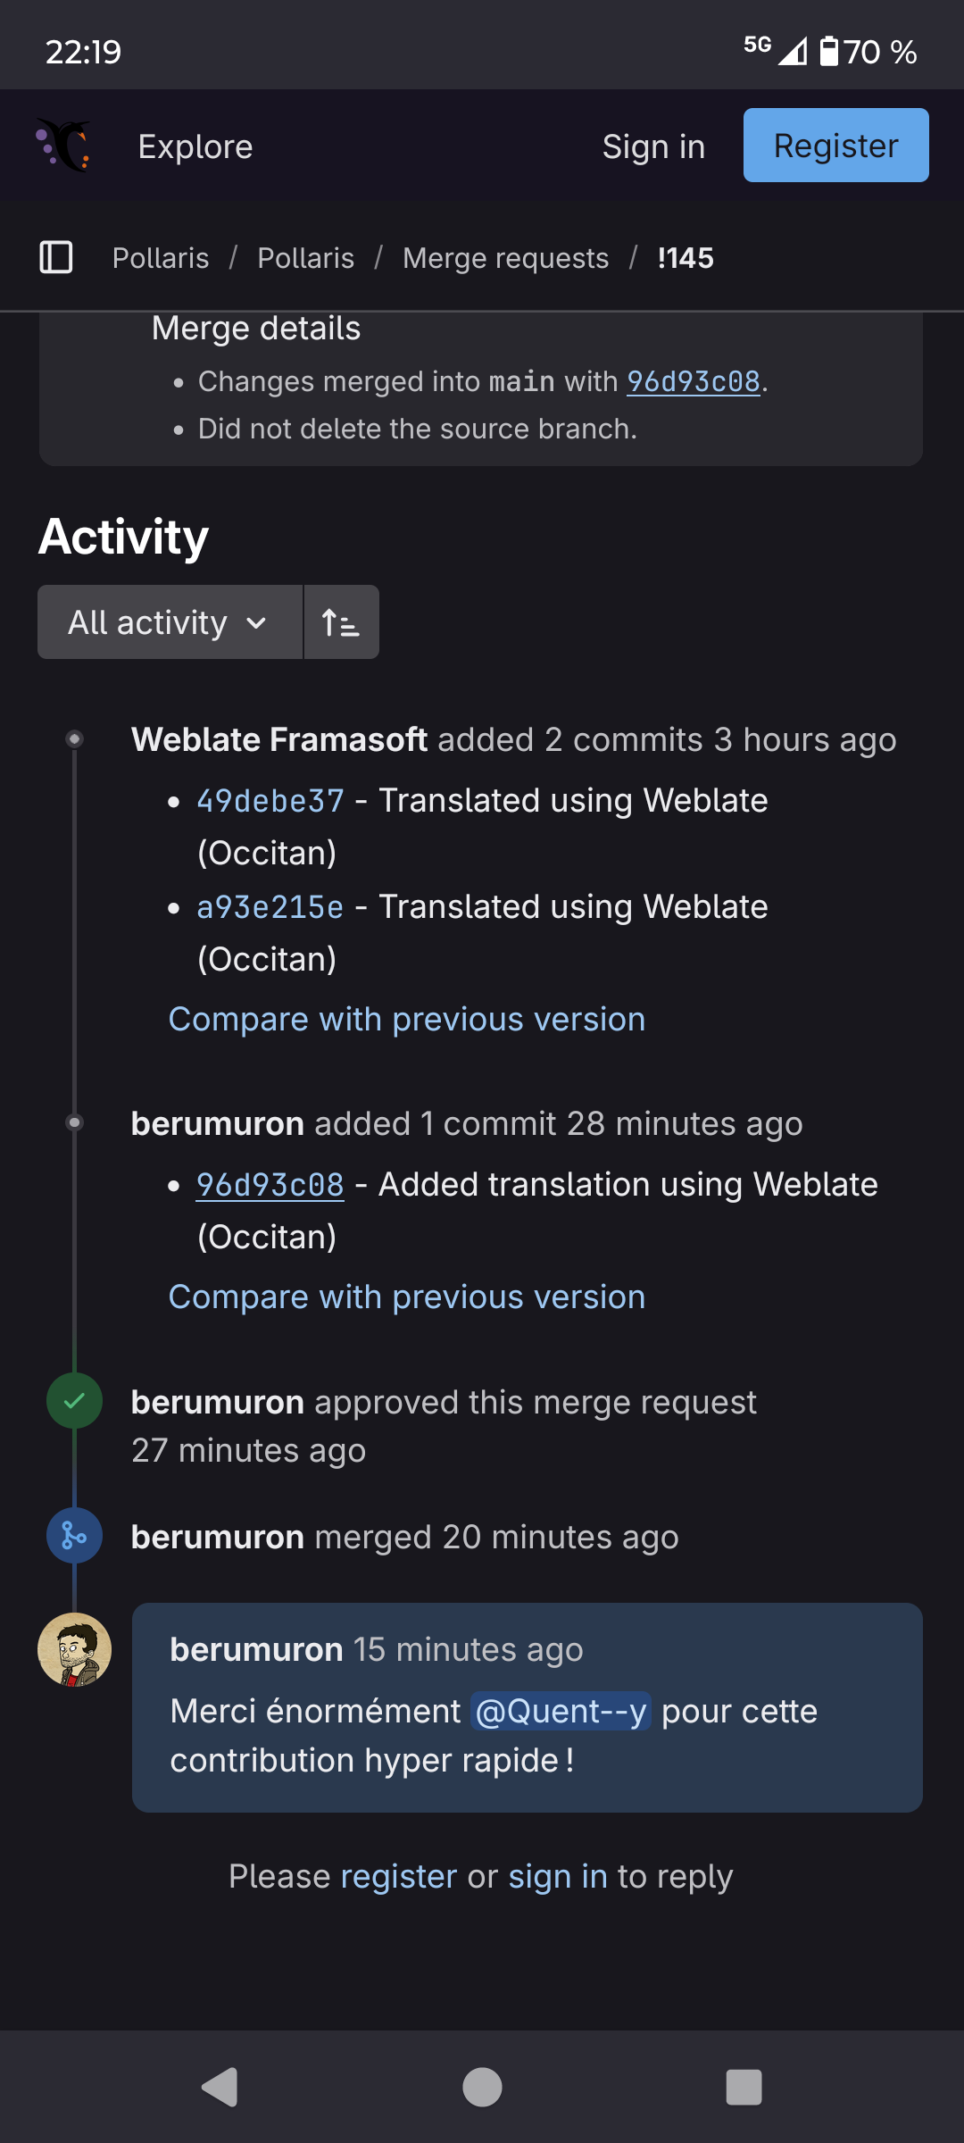
Task: Click the blue merged branch icon
Action: tap(75, 1536)
